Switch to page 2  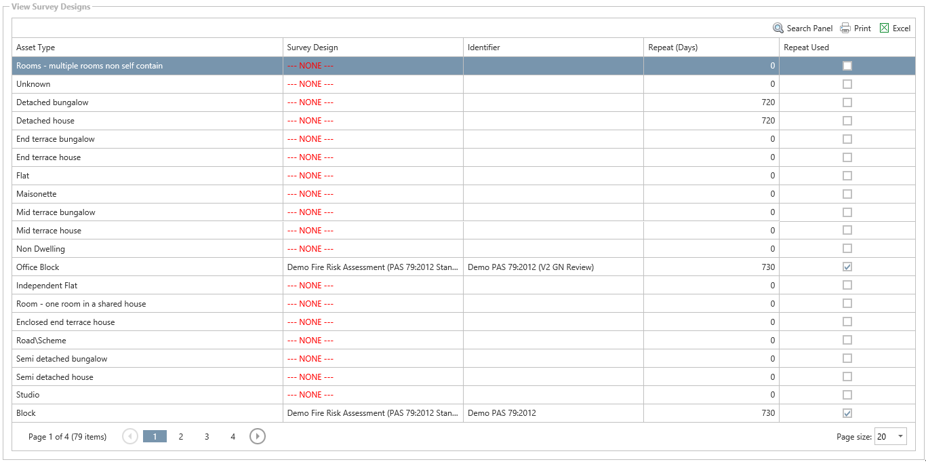point(181,437)
